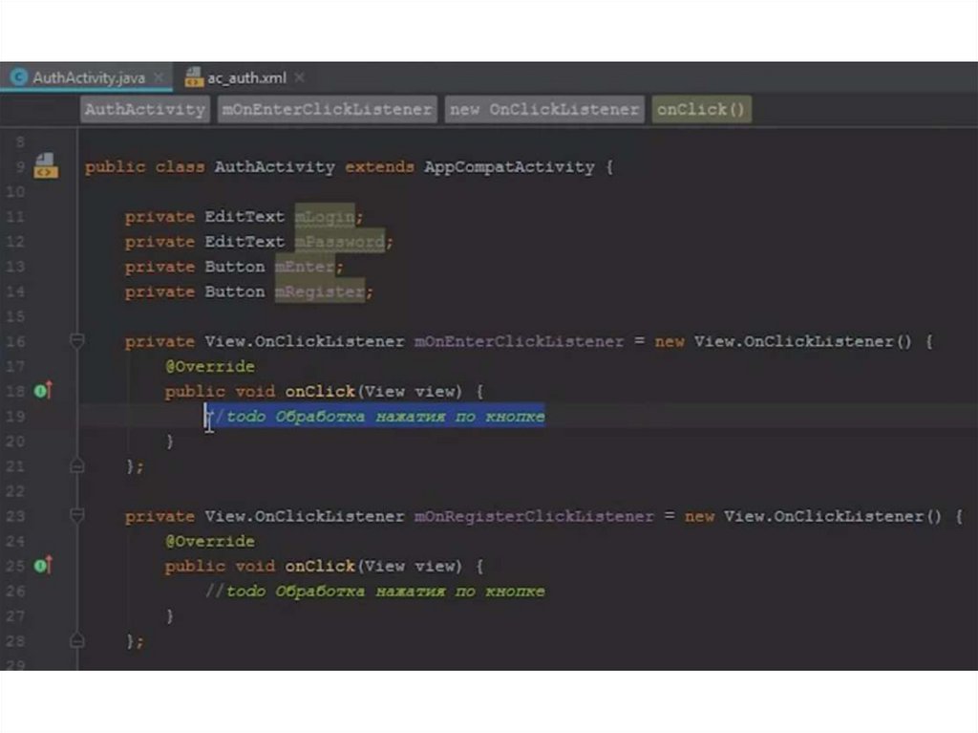Open the ac_auth.xml tab
The height and width of the screenshot is (733, 978).
245,77
